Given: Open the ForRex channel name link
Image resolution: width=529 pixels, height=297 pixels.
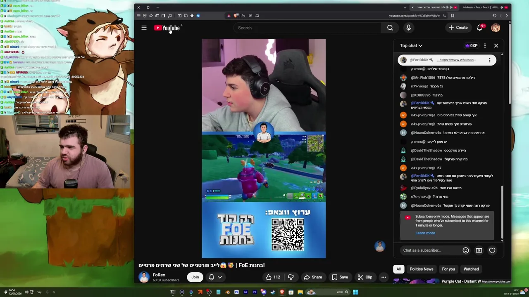Looking at the screenshot, I should point(159,275).
